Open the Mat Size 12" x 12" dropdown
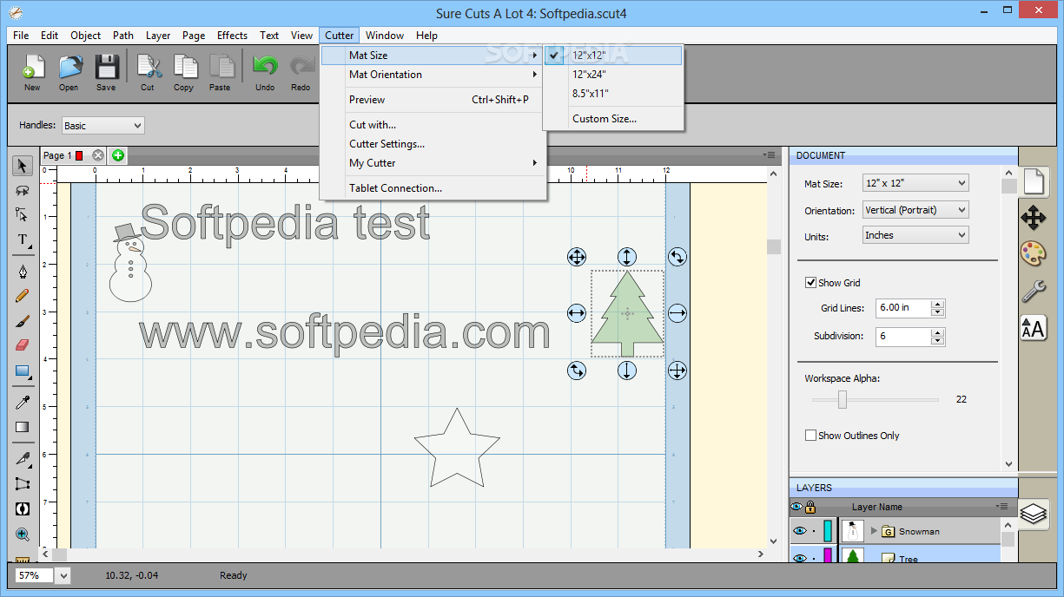1064x597 pixels. (x=915, y=183)
